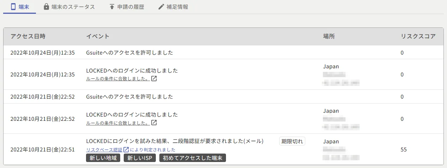Screen dimensions: 447x168
Task: Click the pencil icon beside 補足情報
Action: pyautogui.click(x=161, y=7)
